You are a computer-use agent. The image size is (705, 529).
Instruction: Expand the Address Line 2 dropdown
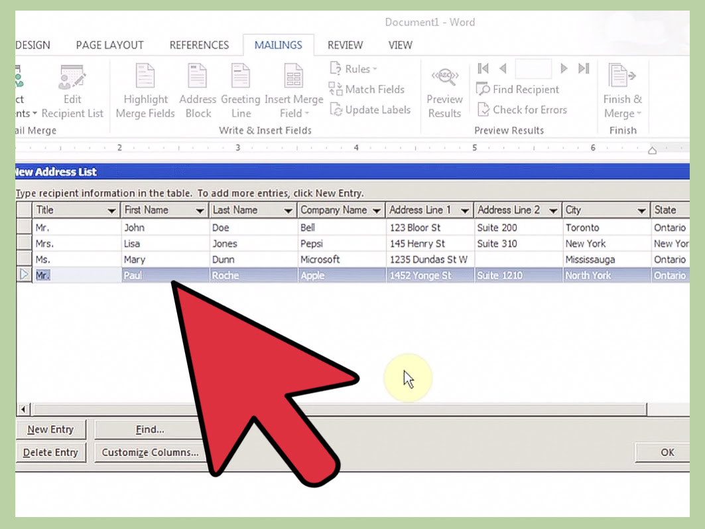click(554, 210)
